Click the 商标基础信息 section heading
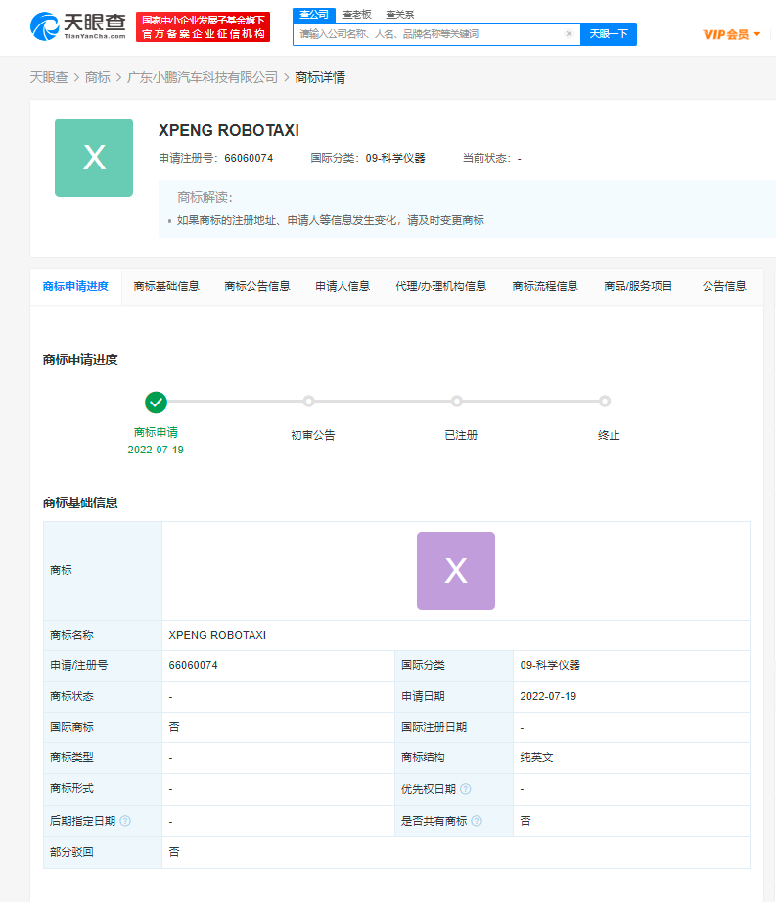This screenshot has height=902, width=776. coord(80,502)
